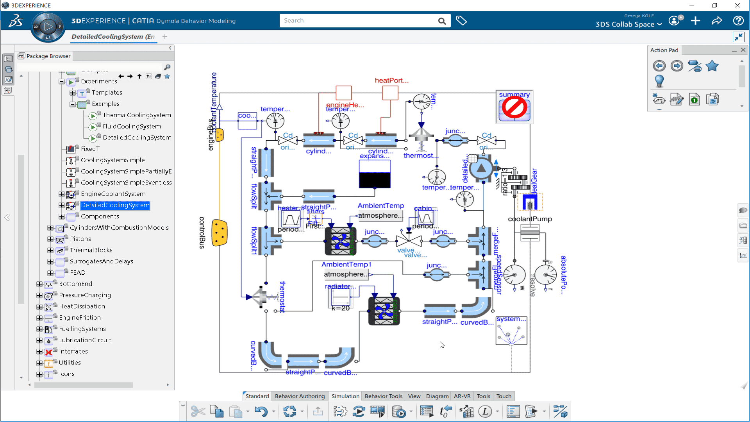Screen dimensions: 750x422
Task: Click the L-shaped symbol icon in toolbar
Action: click(x=485, y=411)
